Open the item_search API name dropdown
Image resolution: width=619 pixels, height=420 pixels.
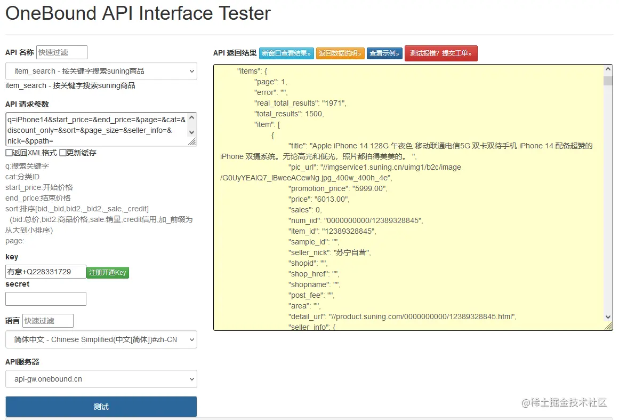click(x=101, y=71)
